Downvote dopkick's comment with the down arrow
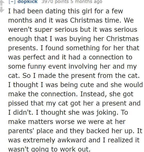The image size is (144, 152). point(2,10)
